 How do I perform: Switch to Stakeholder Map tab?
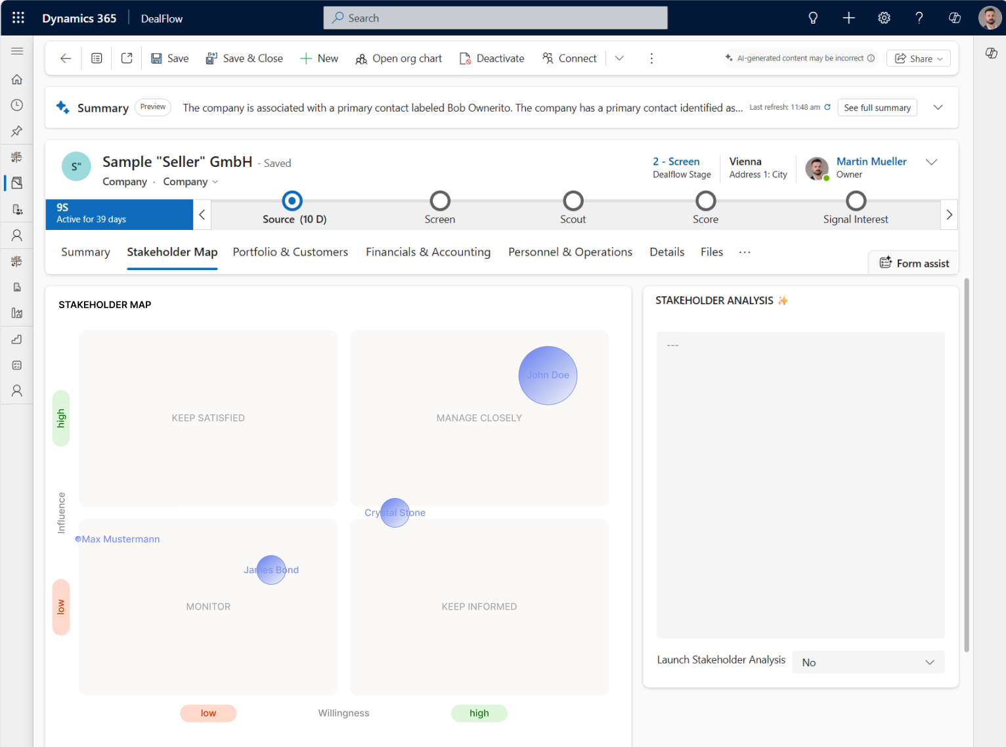[x=172, y=252]
